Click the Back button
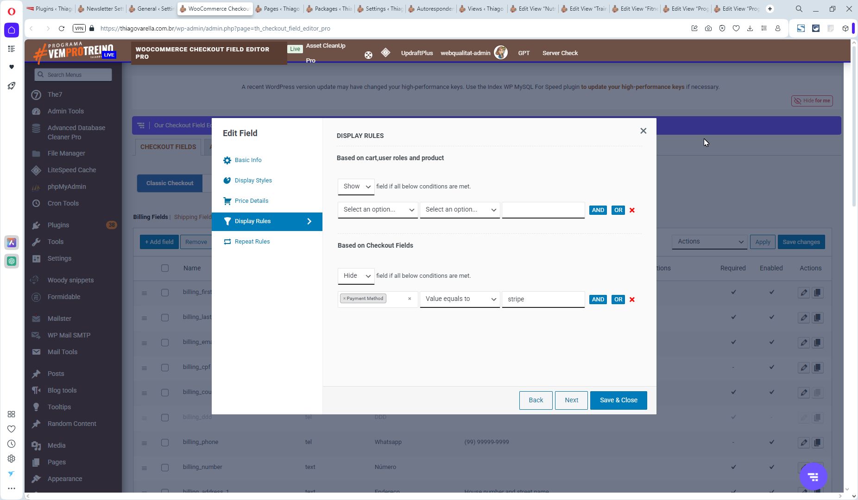Screen dimensions: 858x500 coord(536,400)
